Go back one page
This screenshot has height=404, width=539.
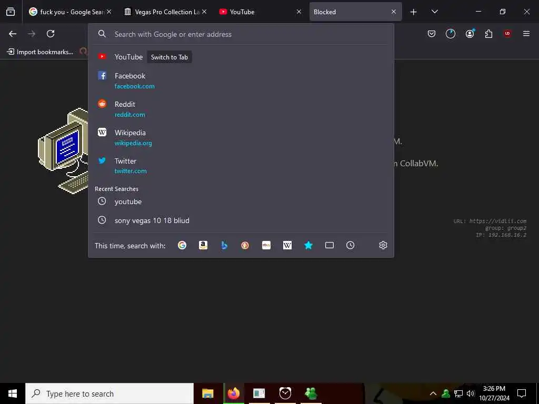[13, 34]
